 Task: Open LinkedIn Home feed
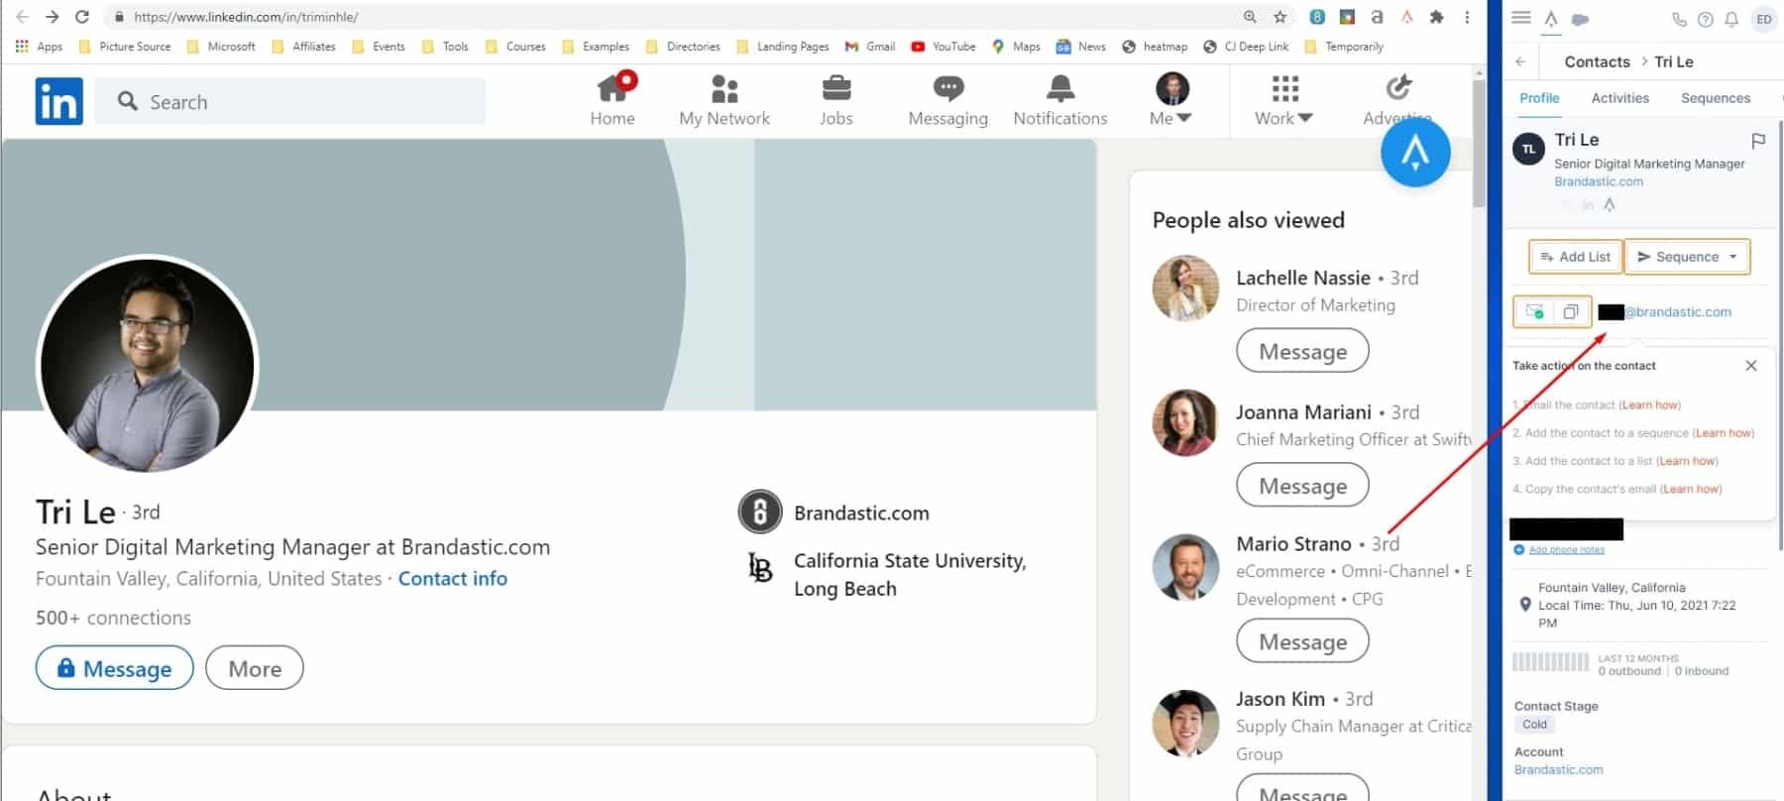(613, 100)
